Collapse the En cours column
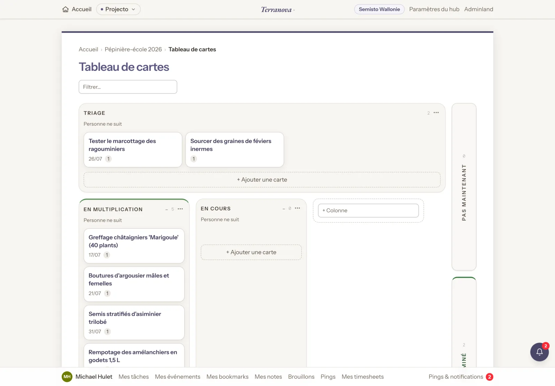Image resolution: width=555 pixels, height=386 pixels. click(x=284, y=209)
